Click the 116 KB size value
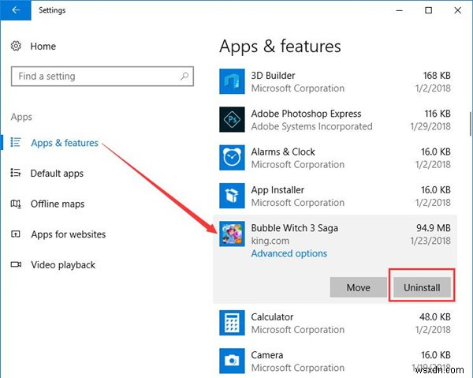 click(x=438, y=114)
